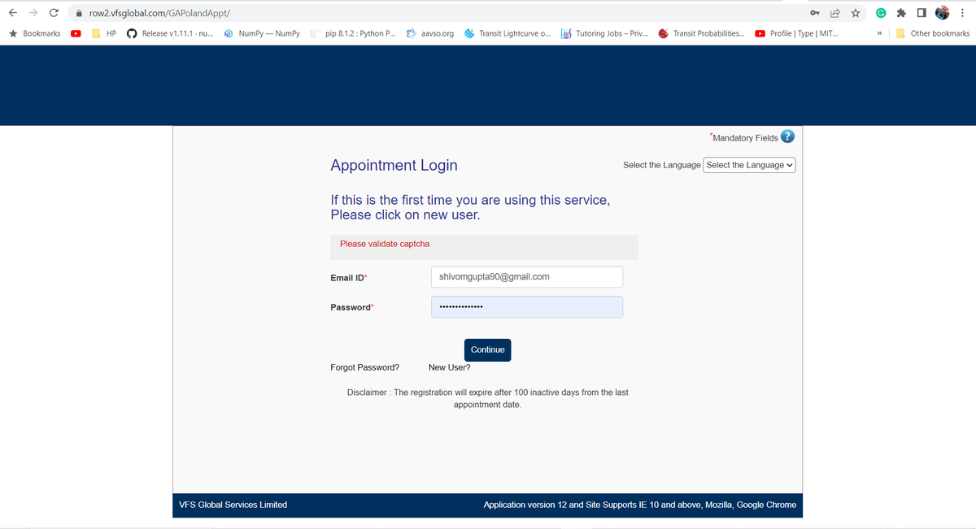
Task: Click the Password label
Action: [352, 307]
